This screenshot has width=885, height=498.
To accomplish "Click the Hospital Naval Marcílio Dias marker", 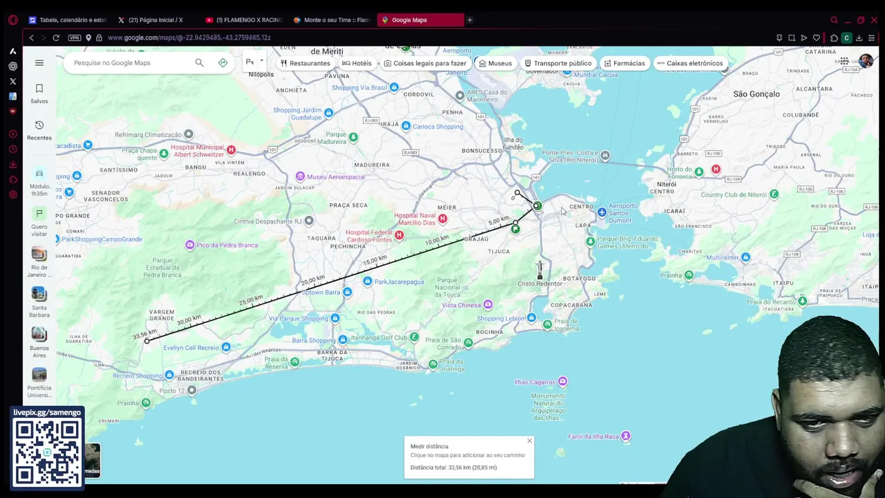I will coord(442,219).
